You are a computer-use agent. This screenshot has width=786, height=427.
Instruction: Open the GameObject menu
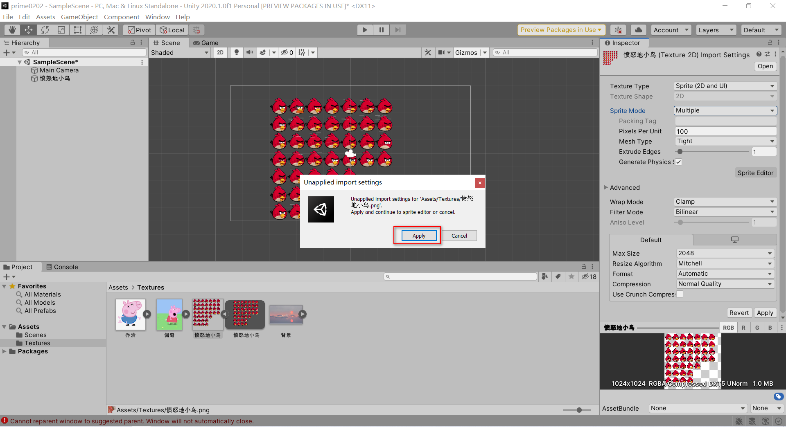pos(79,17)
